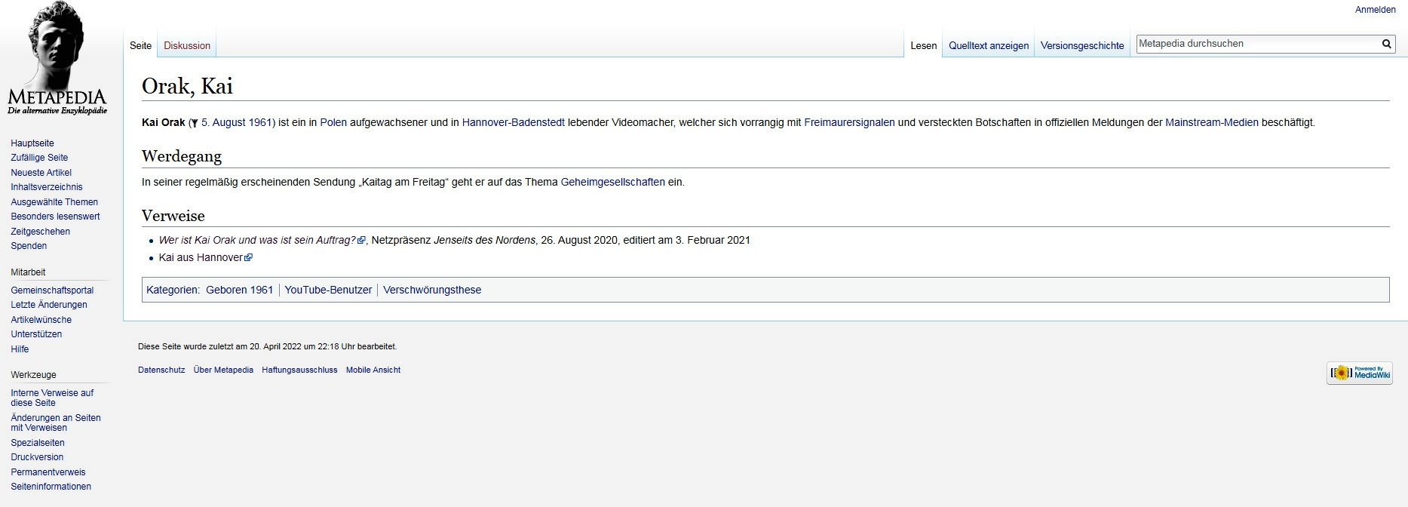Click the Druckversion tool link
The height and width of the screenshot is (507, 1408).
pyautogui.click(x=37, y=457)
